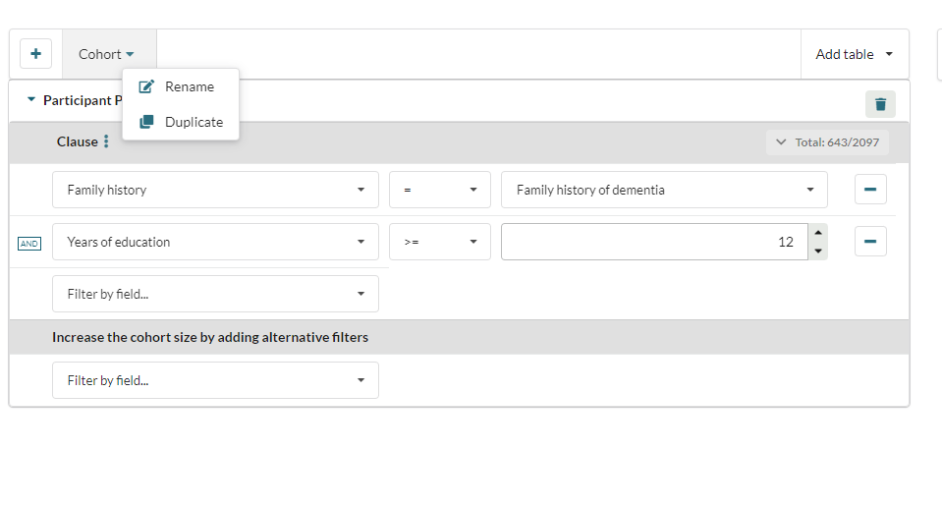Decrement the years of education value
Screen dimensions: 942x505
tap(819, 251)
